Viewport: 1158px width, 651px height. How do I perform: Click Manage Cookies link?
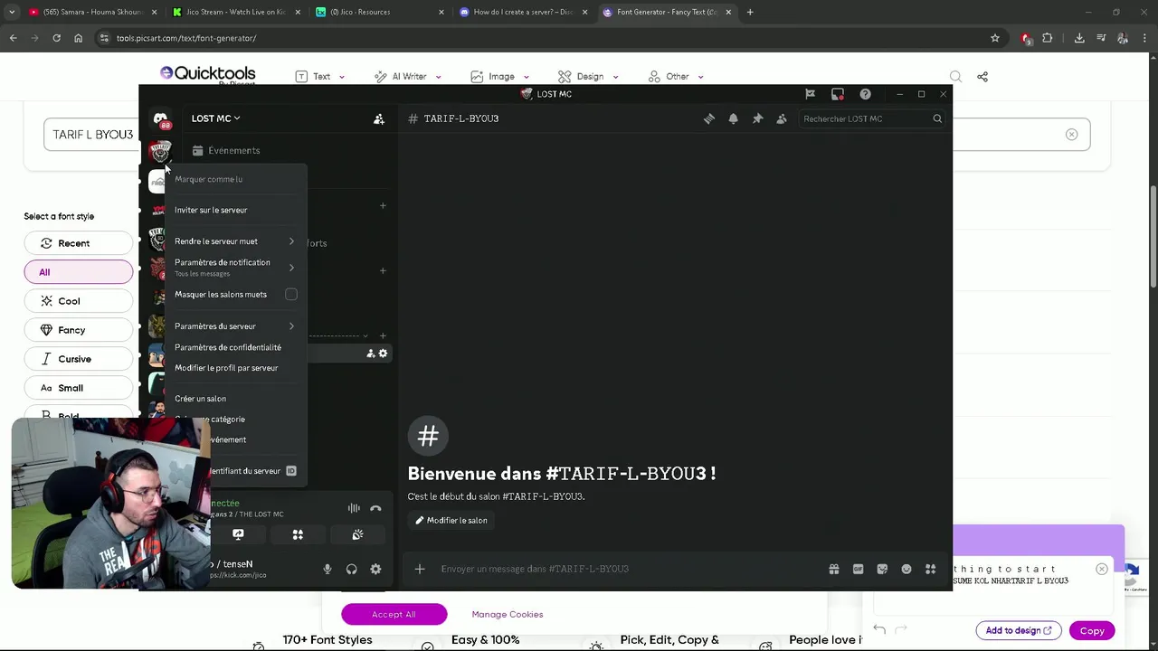coord(508,615)
